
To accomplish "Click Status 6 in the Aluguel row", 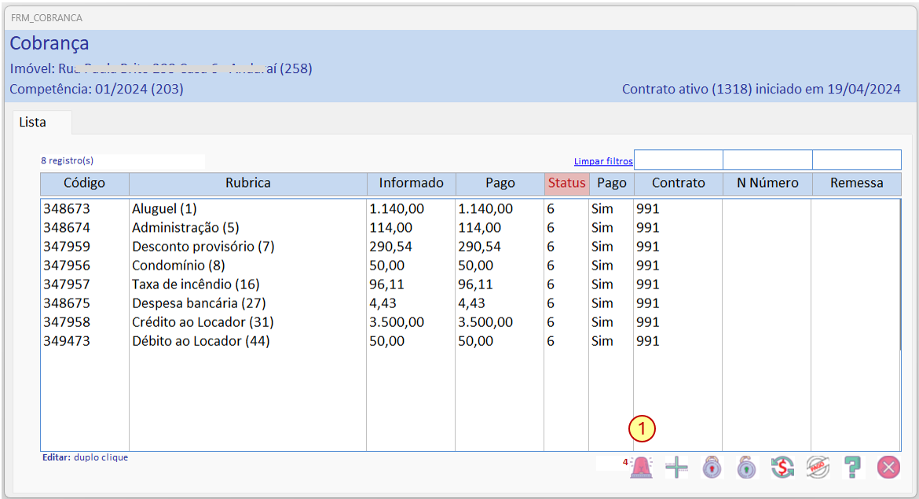I will tap(551, 209).
